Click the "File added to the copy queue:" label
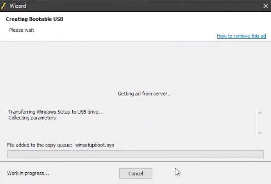 39,145
